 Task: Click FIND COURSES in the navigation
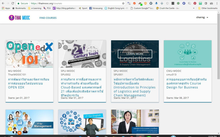48,18
